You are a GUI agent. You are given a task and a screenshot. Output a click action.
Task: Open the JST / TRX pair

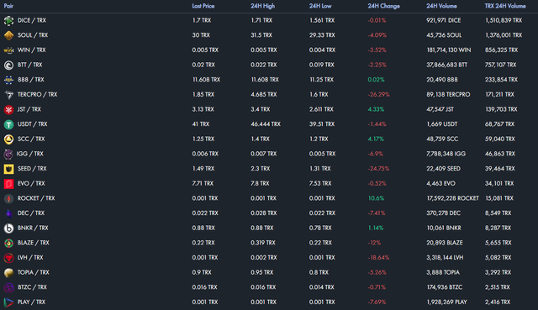pos(29,109)
